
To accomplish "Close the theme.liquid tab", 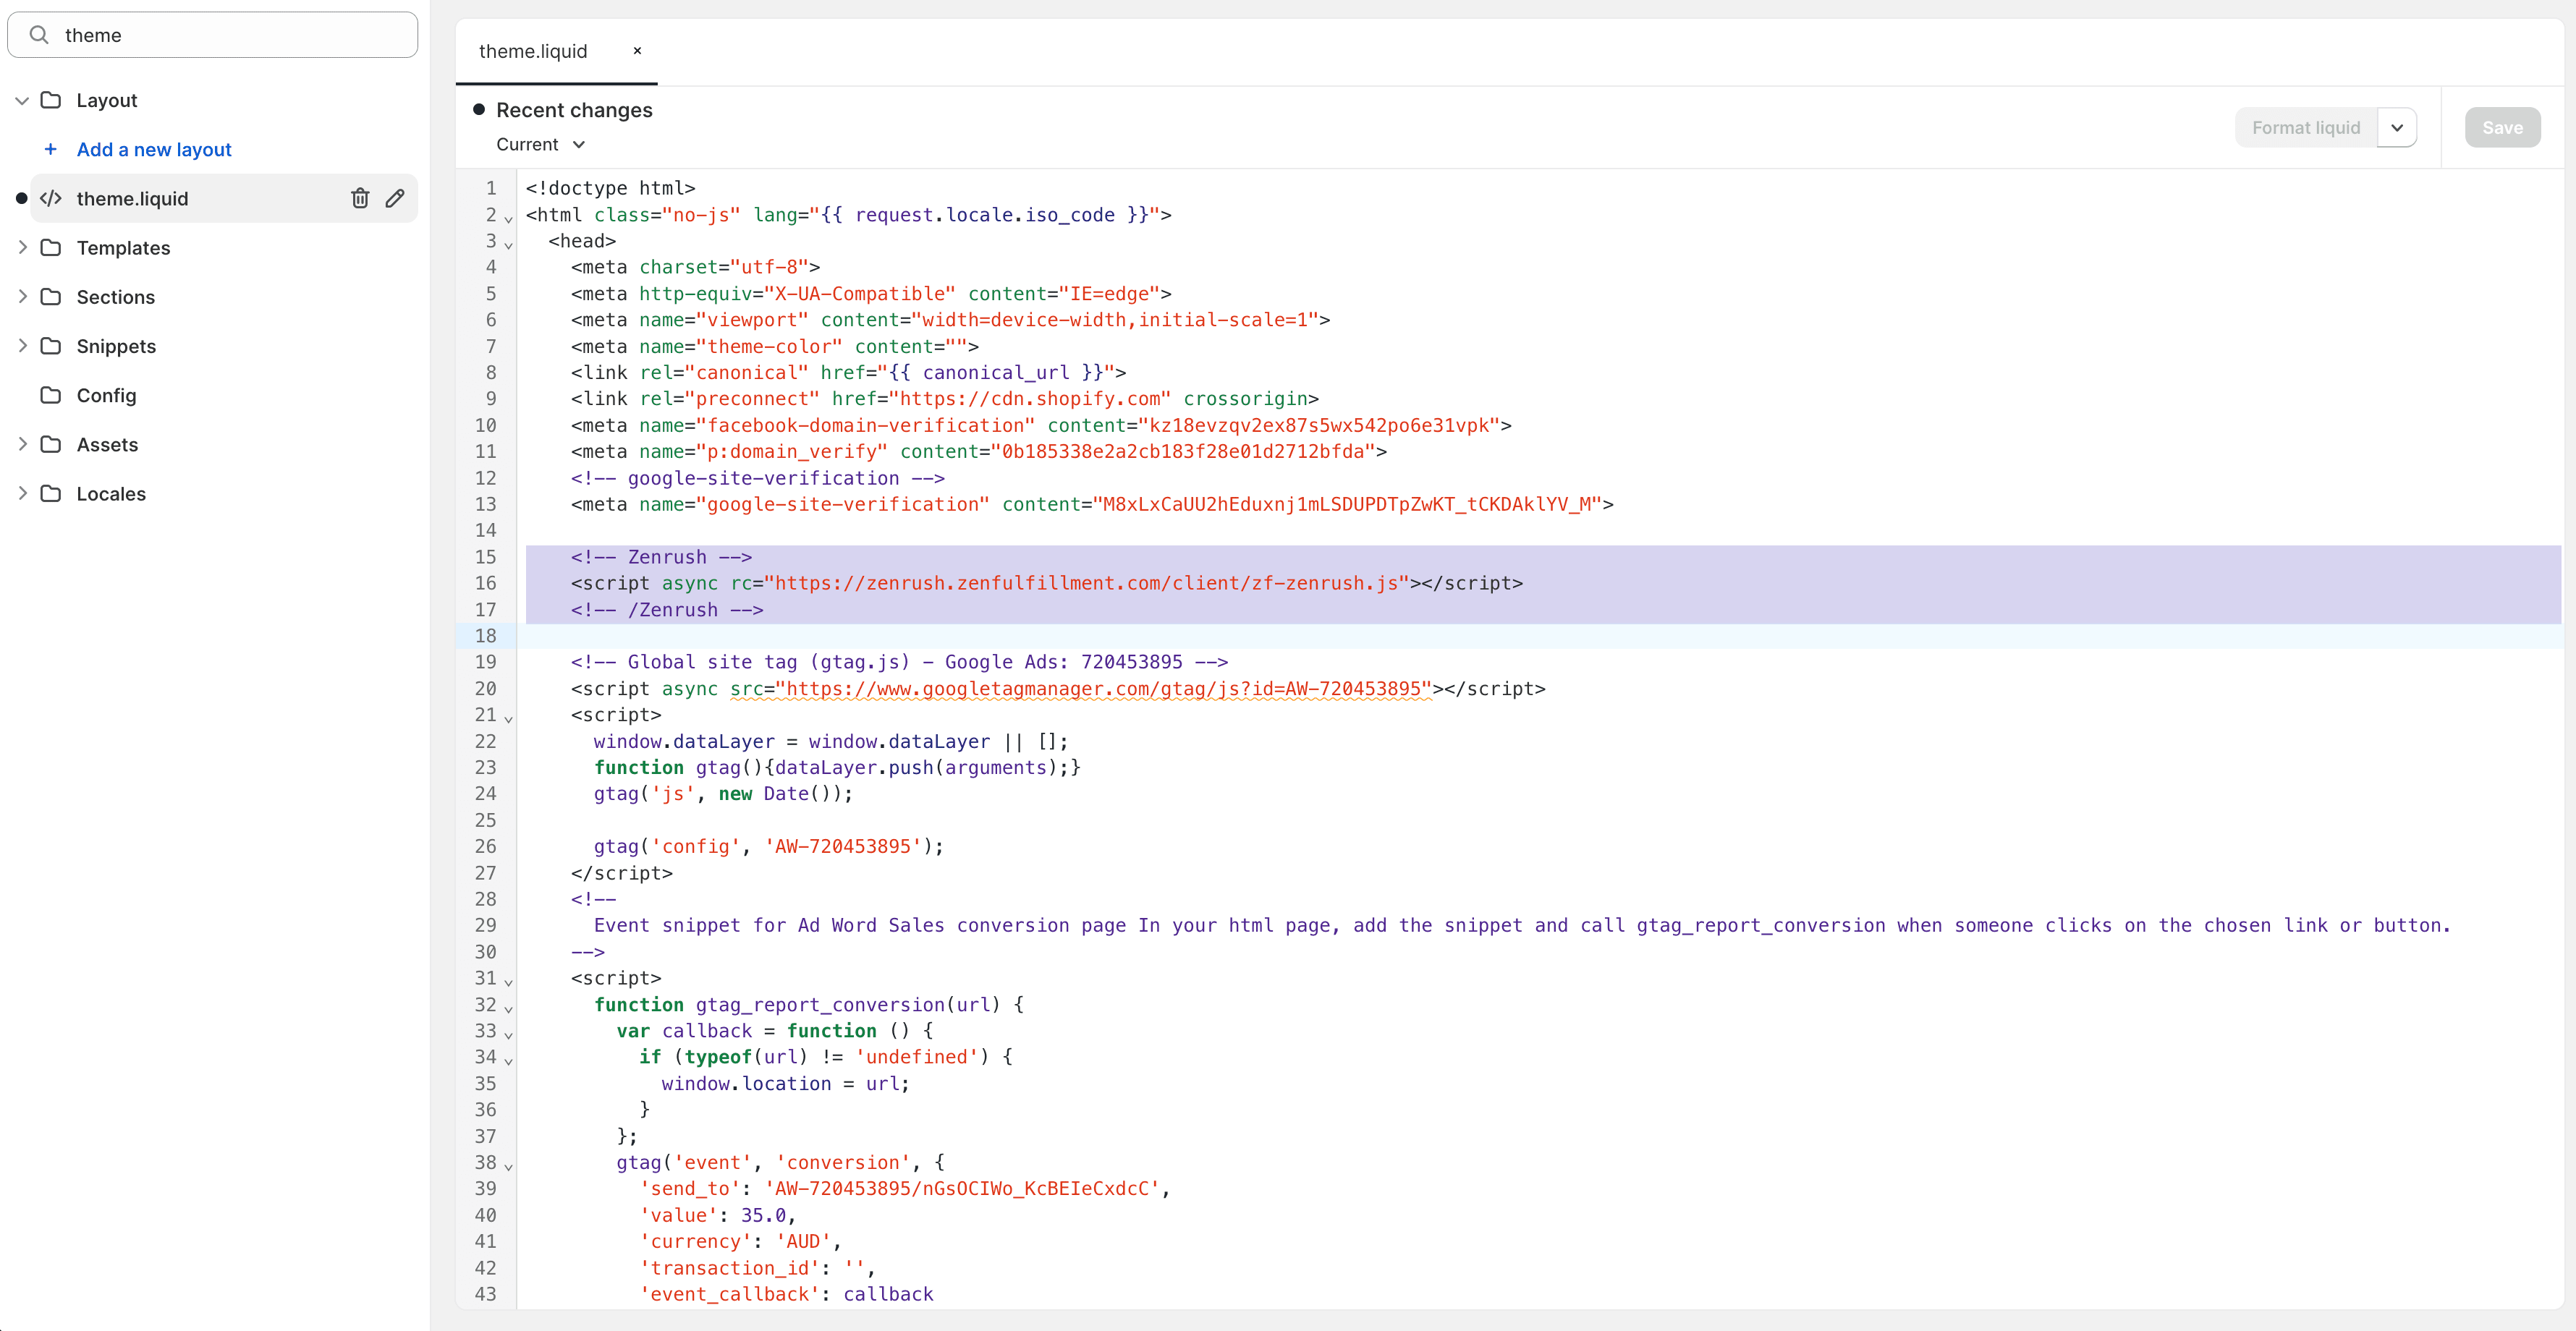I will [637, 51].
